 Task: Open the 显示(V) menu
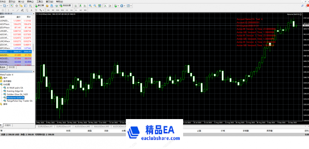tap(12, 2)
